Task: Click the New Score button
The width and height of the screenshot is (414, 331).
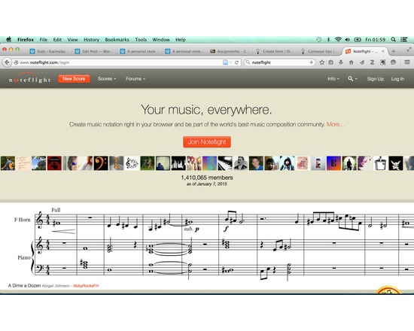Action: 74,79
